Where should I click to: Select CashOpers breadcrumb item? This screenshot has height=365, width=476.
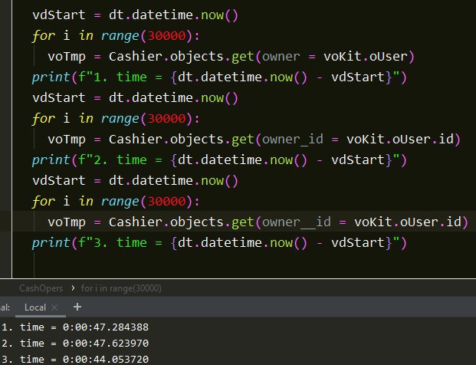(41, 288)
